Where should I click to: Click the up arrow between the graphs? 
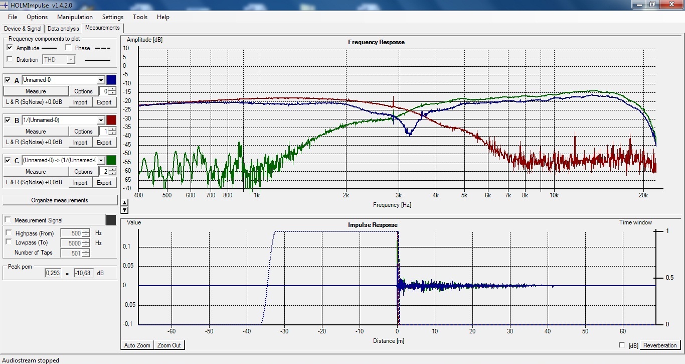[x=125, y=202]
